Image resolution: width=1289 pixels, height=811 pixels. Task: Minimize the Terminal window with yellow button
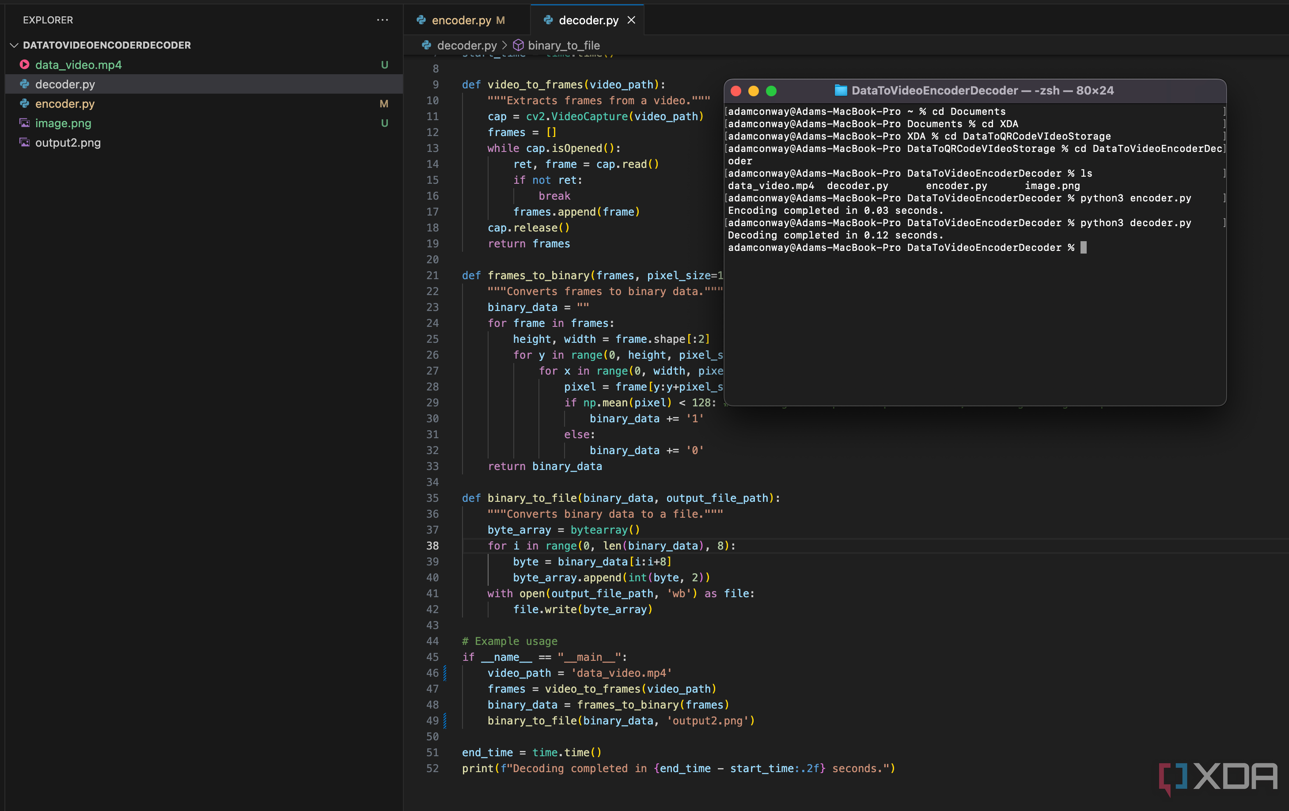753,91
